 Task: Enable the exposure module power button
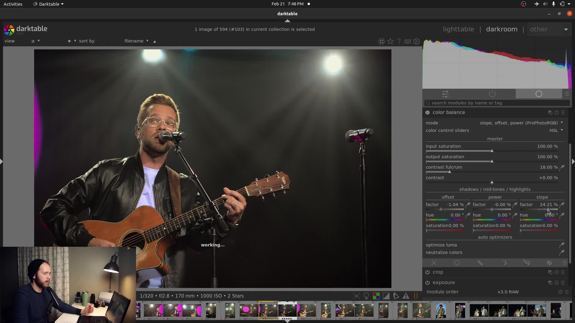(428, 283)
